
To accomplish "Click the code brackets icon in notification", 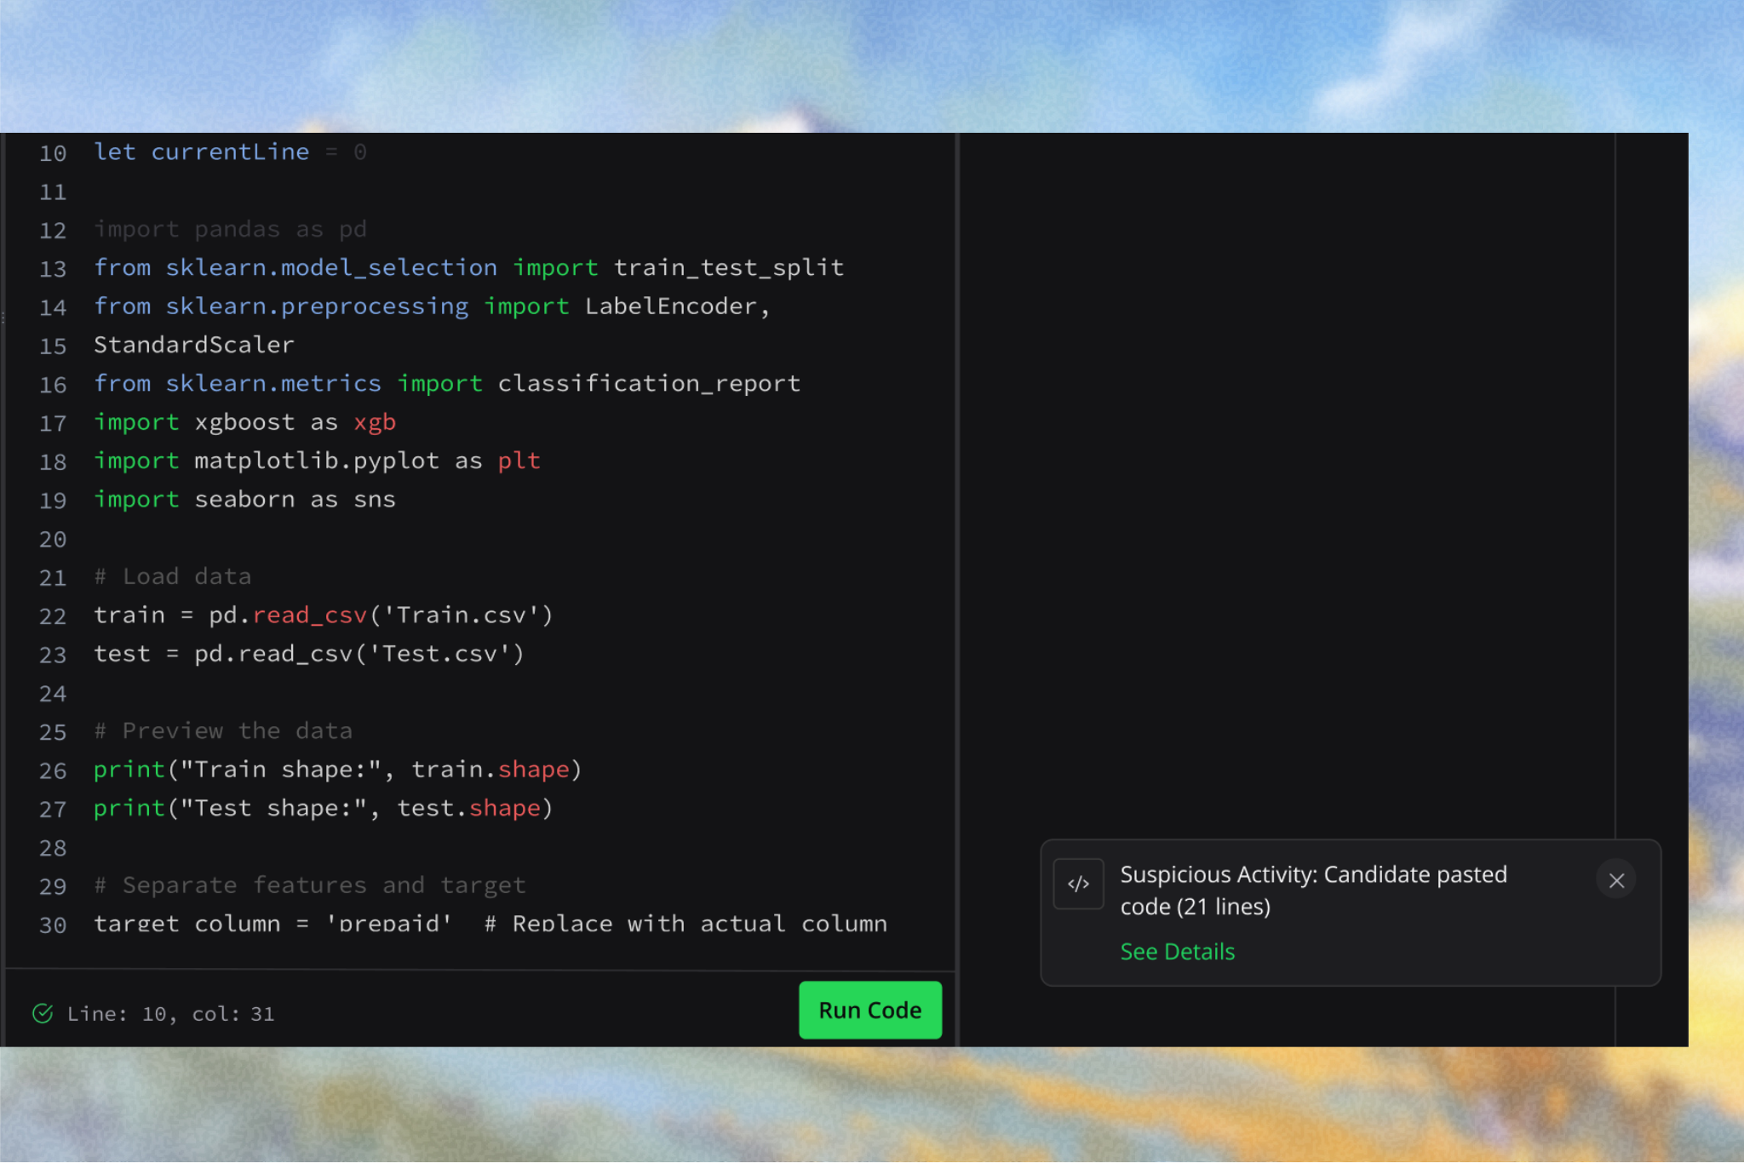I will [x=1078, y=884].
